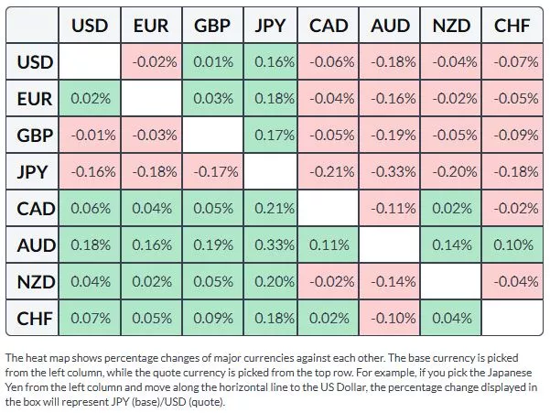The image size is (550, 413).
Task: Select the AUD column header
Action: click(391, 26)
